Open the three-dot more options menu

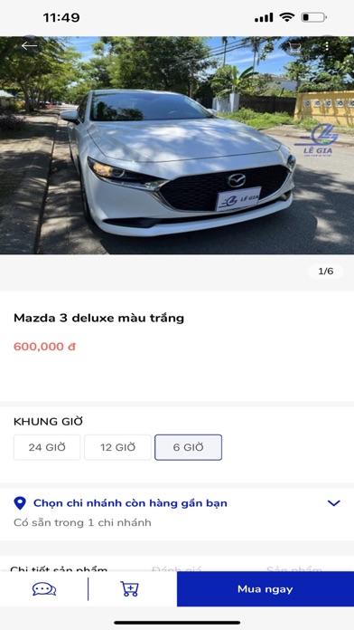pos(327,46)
